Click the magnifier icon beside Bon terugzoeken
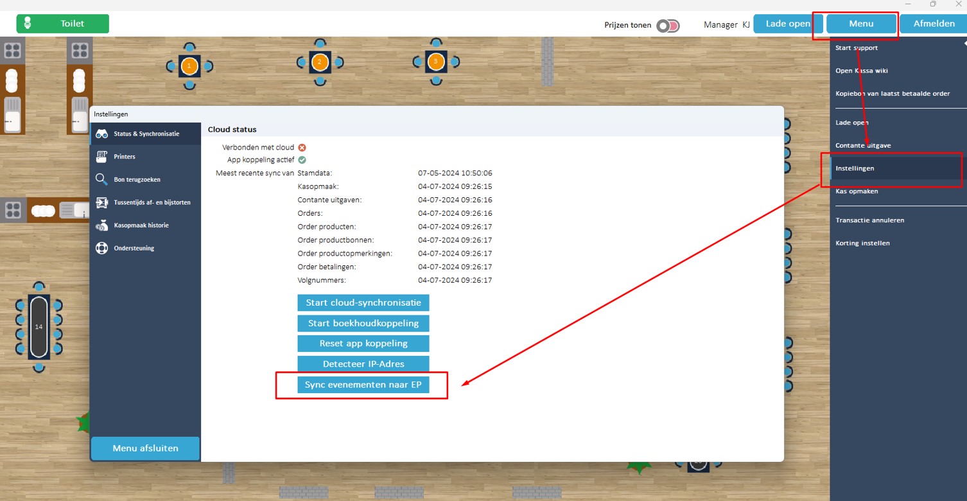Viewport: 967px width, 501px height. pos(101,179)
